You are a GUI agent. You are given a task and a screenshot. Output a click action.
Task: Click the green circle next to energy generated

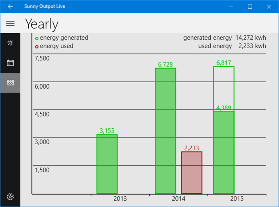(37, 38)
